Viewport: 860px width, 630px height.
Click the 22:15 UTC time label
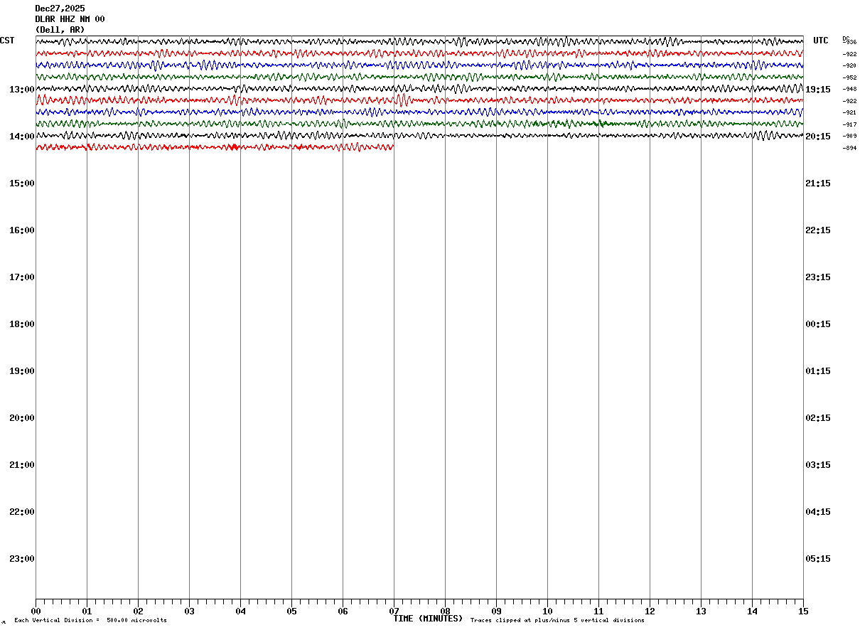click(818, 230)
